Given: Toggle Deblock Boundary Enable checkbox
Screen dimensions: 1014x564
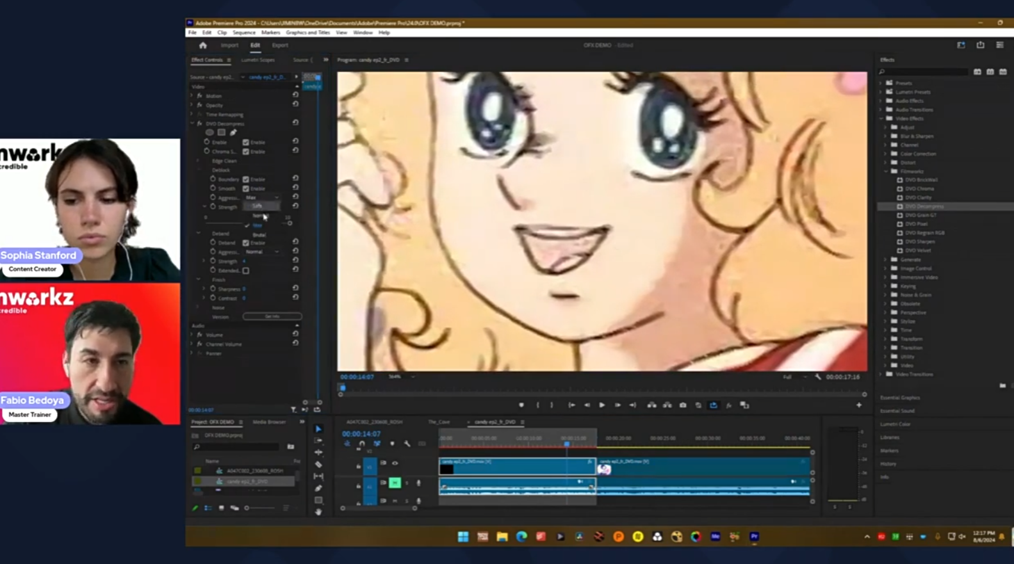Looking at the screenshot, I should coord(246,179).
